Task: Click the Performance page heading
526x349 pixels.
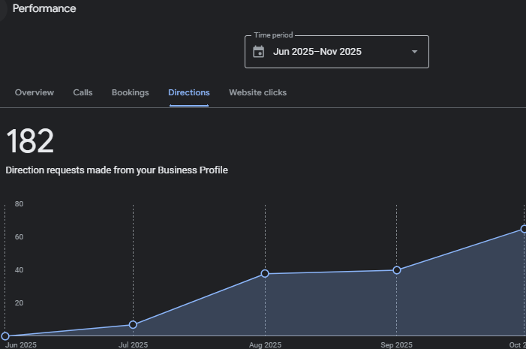Action: point(44,9)
